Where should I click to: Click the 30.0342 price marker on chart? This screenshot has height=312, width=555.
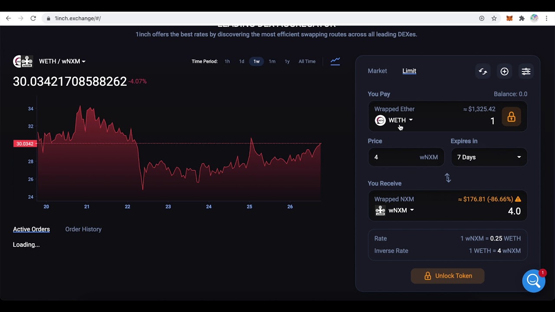pyautogui.click(x=25, y=143)
